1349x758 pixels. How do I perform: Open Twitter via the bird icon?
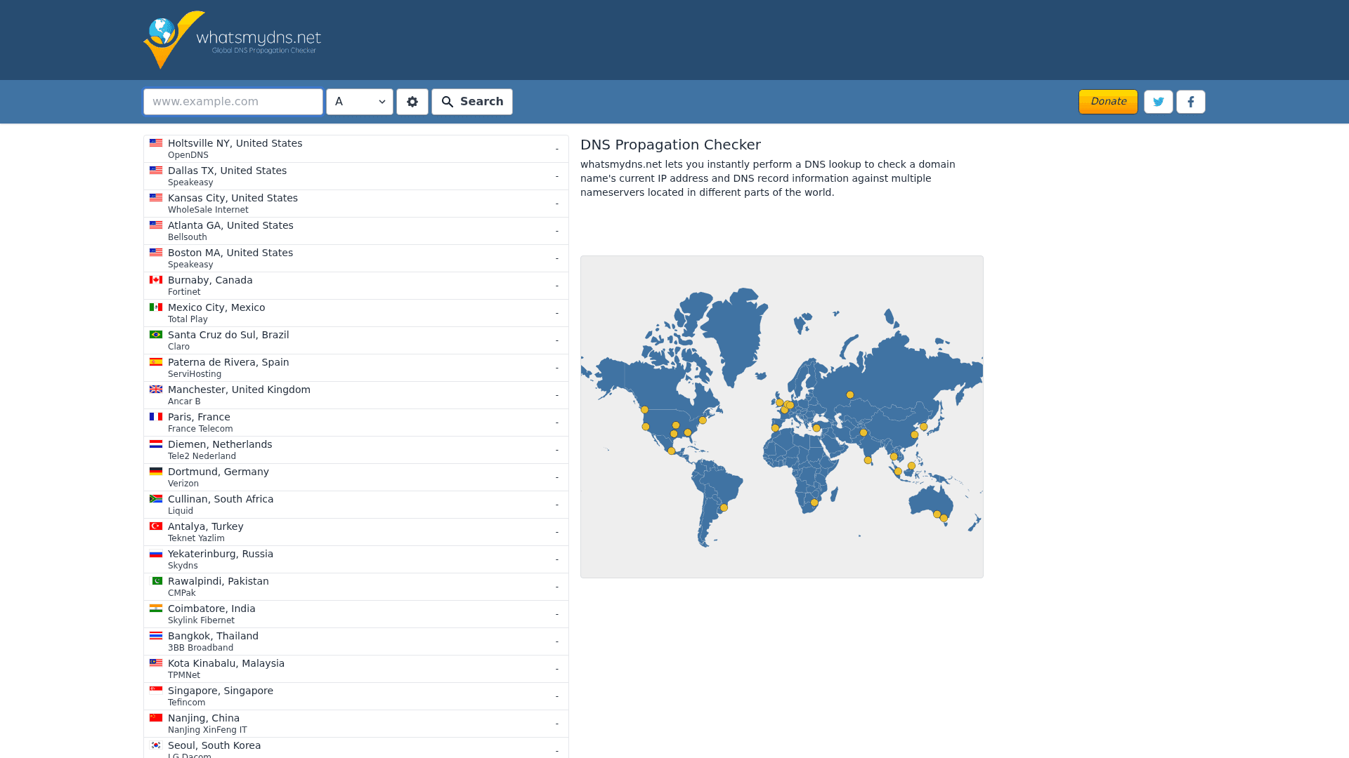(x=1158, y=101)
